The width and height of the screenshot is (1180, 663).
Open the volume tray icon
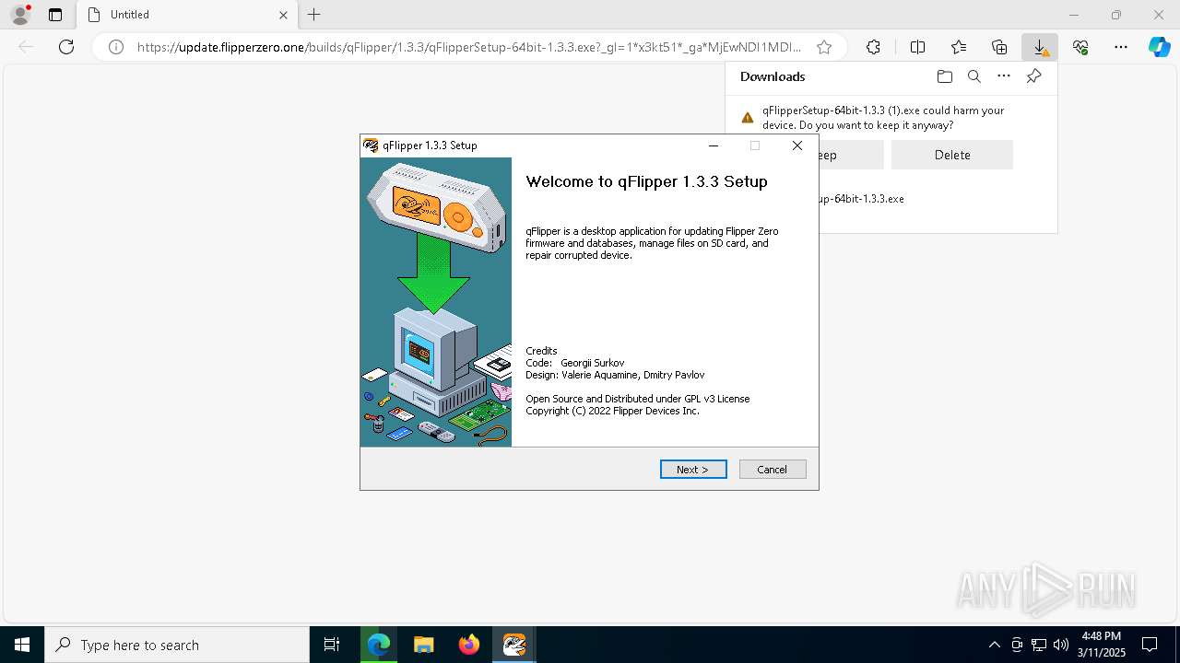point(1061,645)
